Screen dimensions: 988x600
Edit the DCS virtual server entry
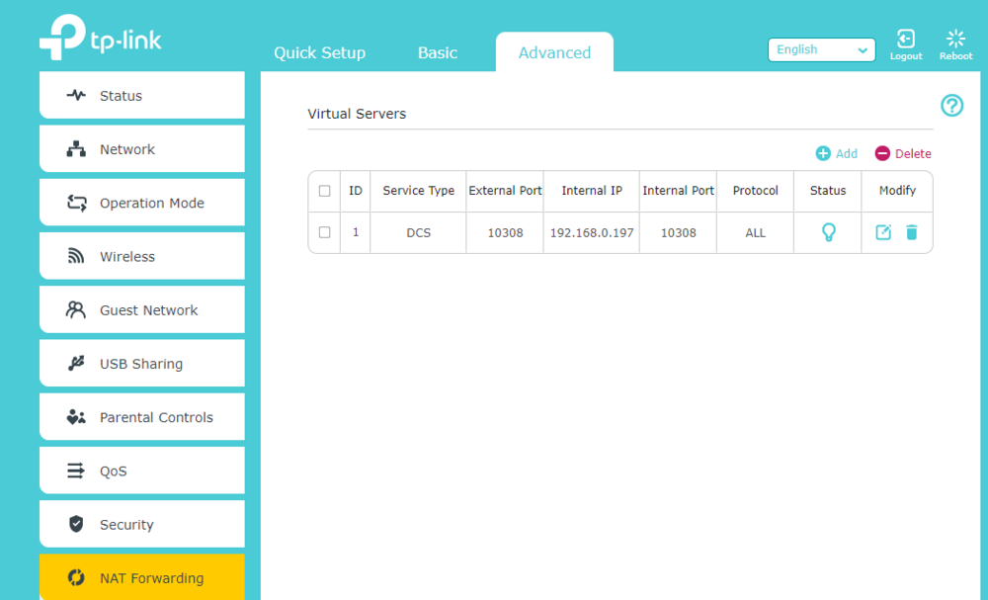pos(883,232)
